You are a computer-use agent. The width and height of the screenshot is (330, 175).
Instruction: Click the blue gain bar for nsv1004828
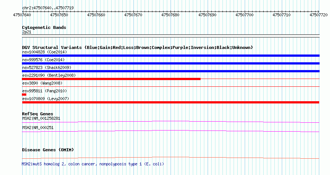click(x=171, y=56)
